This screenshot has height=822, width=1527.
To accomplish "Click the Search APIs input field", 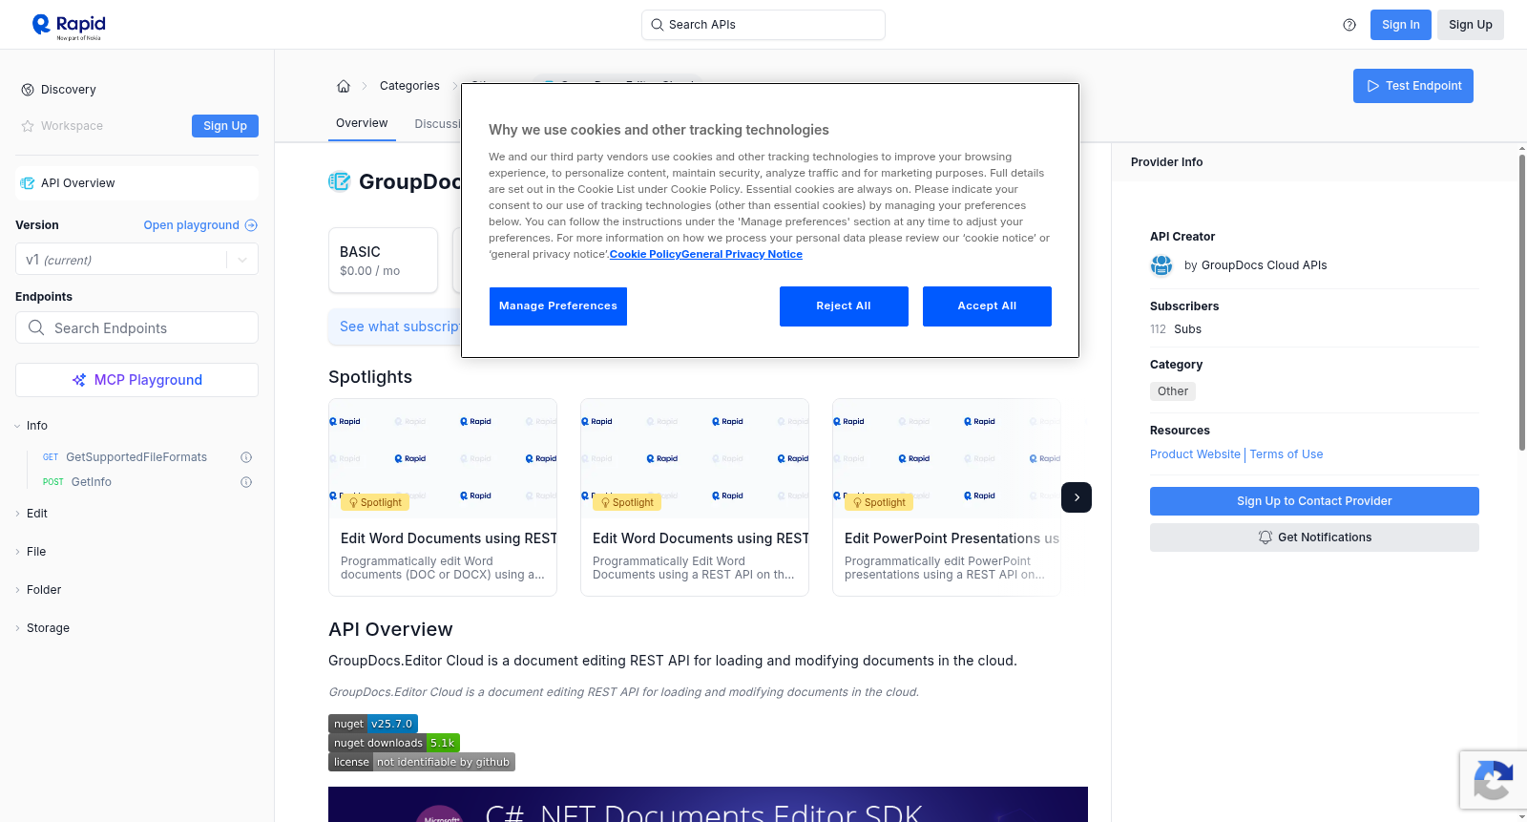I will point(763,25).
